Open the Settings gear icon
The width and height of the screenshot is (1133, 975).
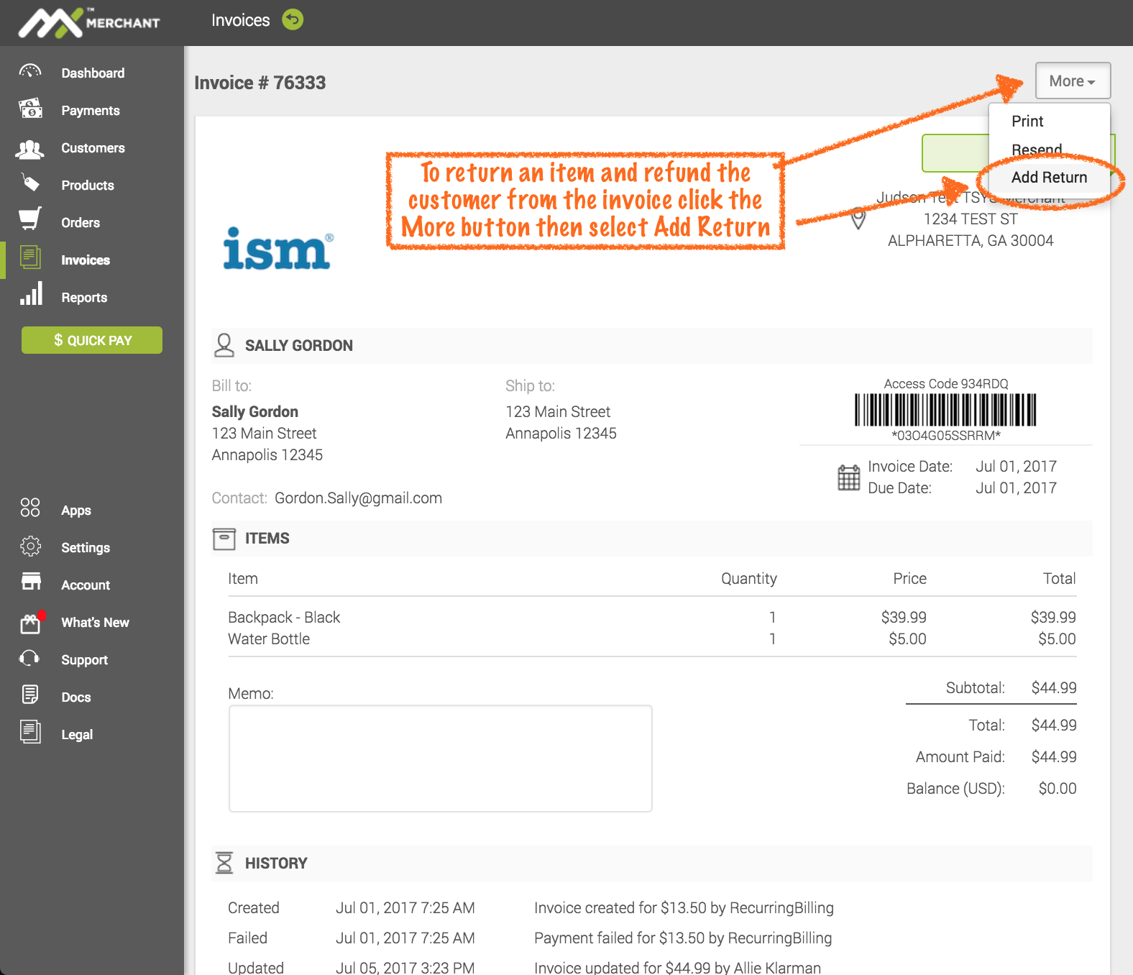(x=30, y=546)
